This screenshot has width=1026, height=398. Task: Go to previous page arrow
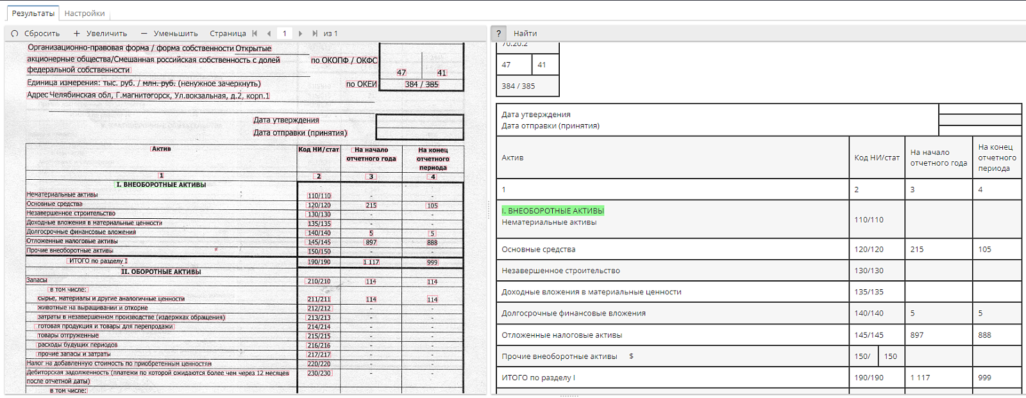tap(269, 33)
